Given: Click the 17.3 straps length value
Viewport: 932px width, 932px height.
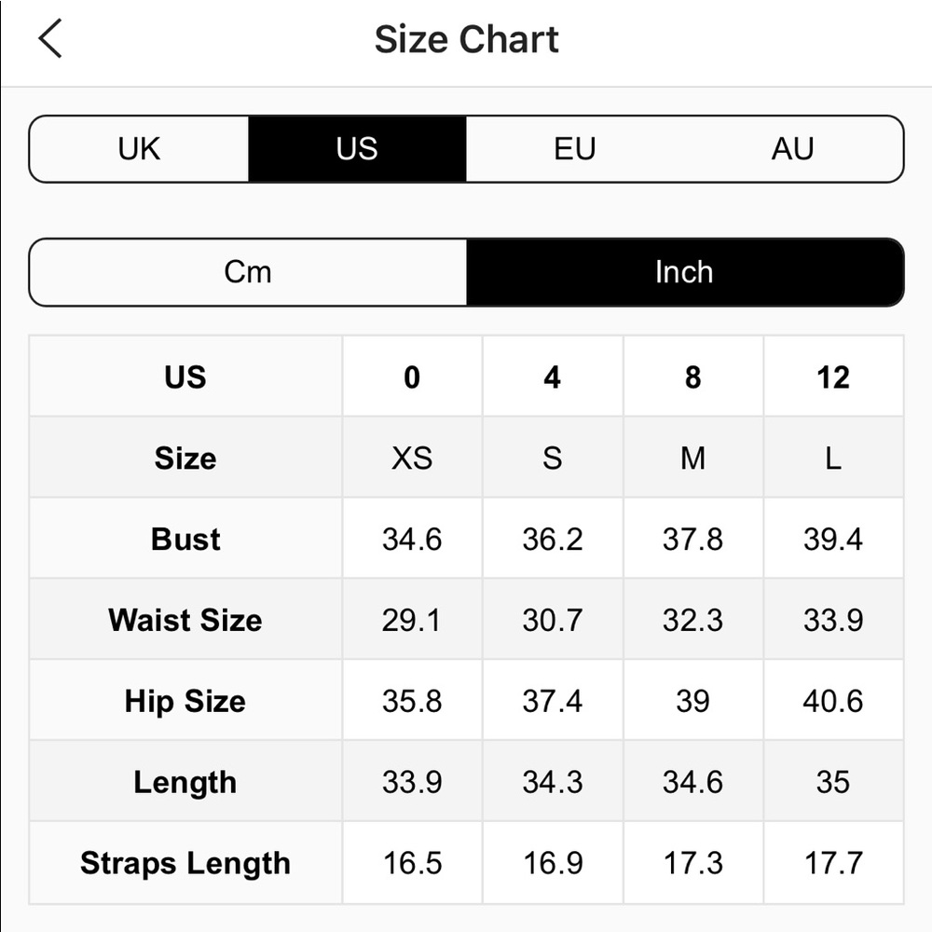Looking at the screenshot, I should (x=692, y=863).
